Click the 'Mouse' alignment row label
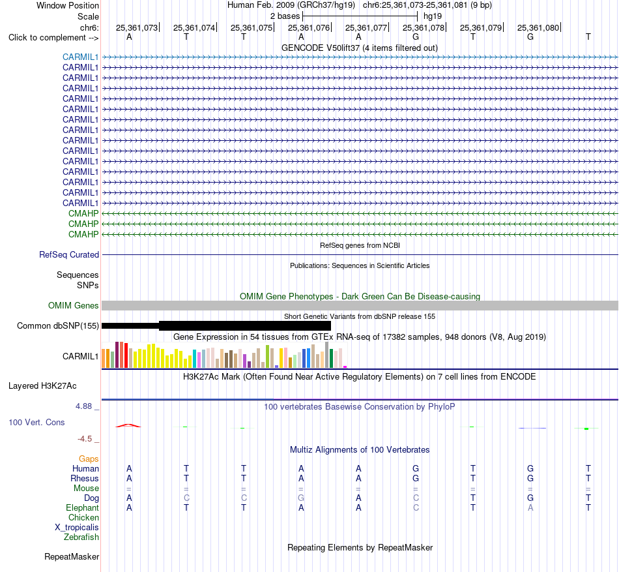 click(86, 489)
